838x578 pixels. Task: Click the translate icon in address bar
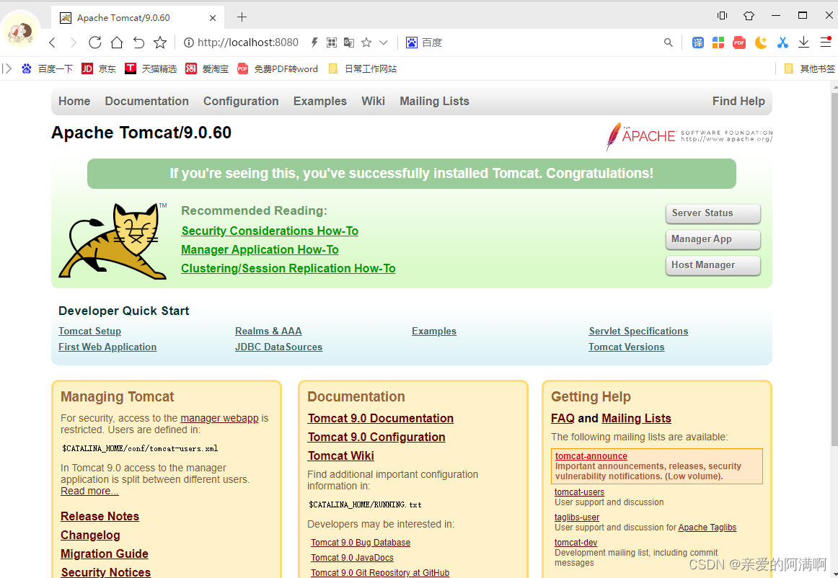pyautogui.click(x=349, y=43)
